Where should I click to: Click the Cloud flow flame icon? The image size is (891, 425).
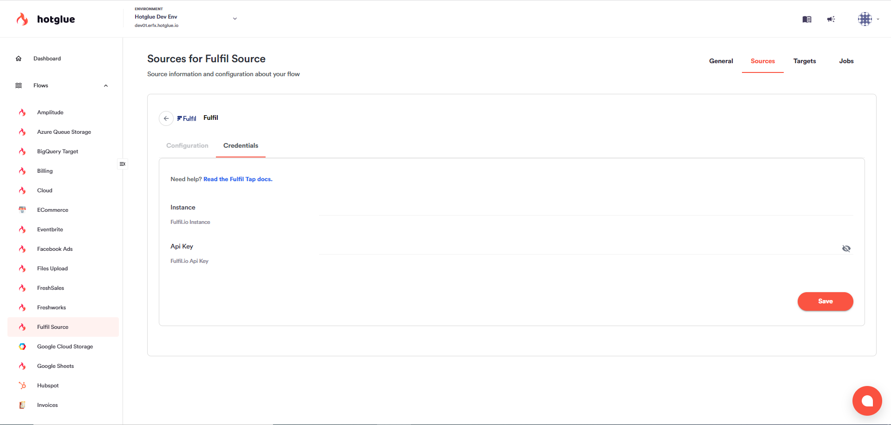22,190
